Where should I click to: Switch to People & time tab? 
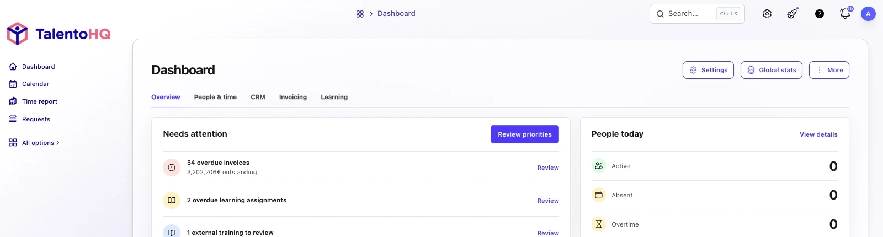click(x=215, y=97)
